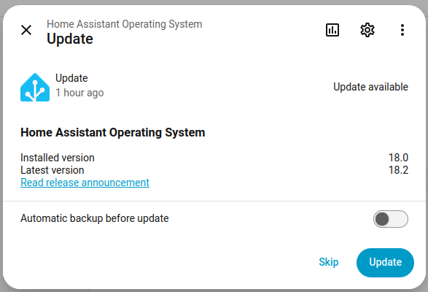Click the 'Installed version' label
The width and height of the screenshot is (428, 292).
[58, 158]
